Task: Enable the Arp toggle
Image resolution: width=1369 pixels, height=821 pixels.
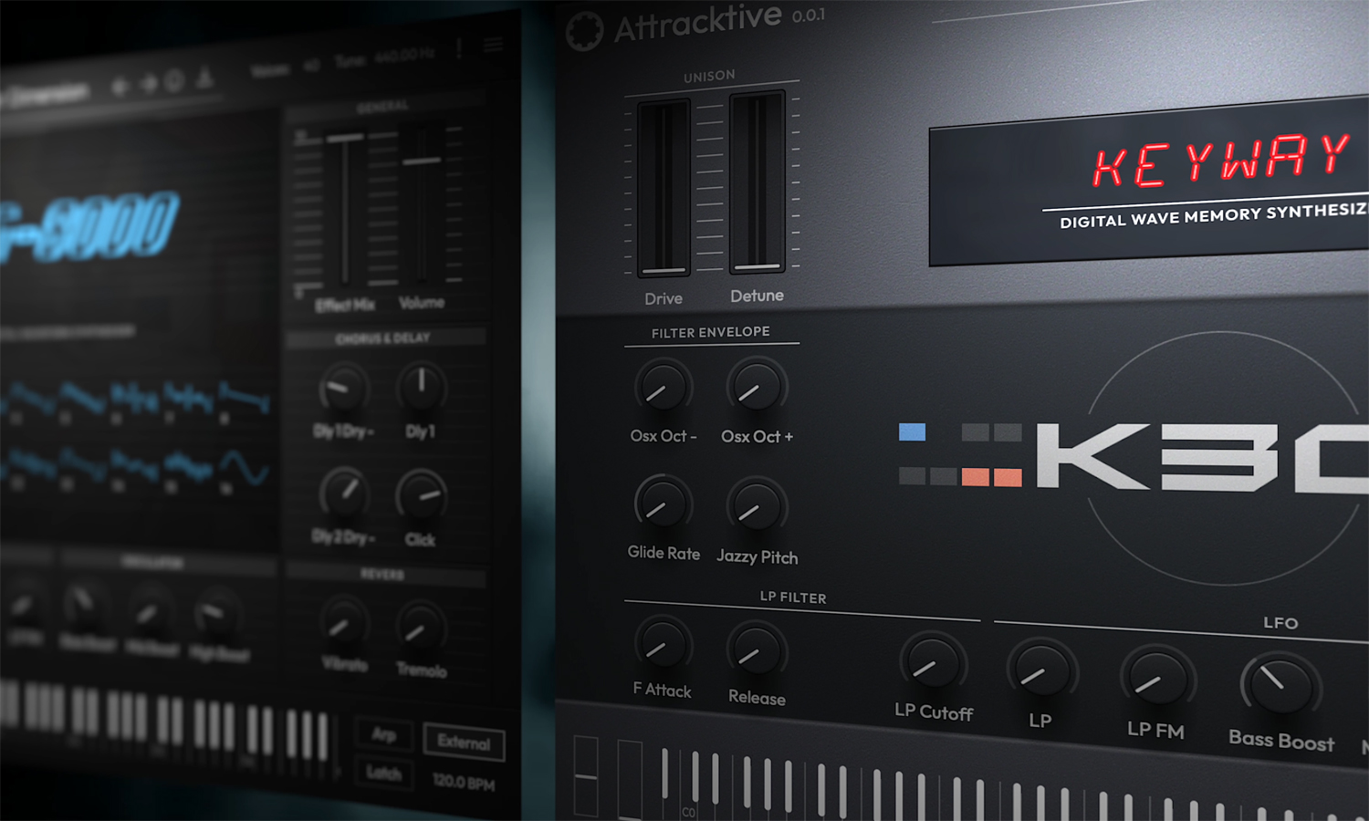Action: [384, 735]
